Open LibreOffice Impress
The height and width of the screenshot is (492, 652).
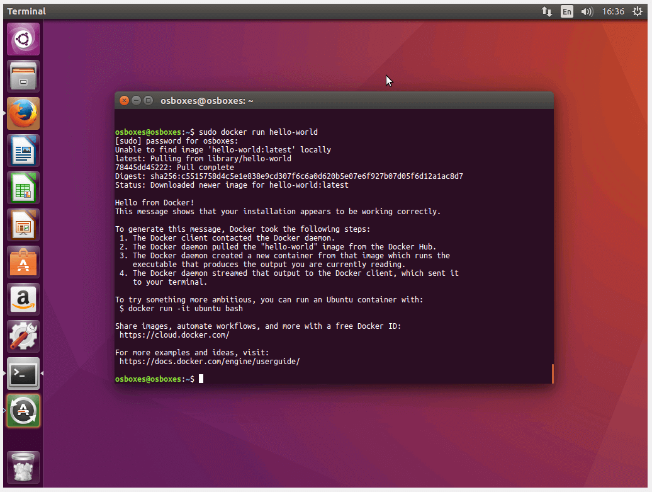[23, 224]
